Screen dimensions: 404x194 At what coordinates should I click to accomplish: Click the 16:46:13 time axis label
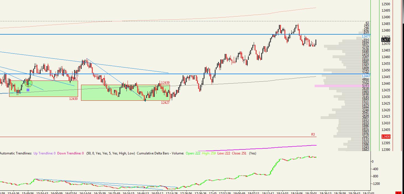143,193
